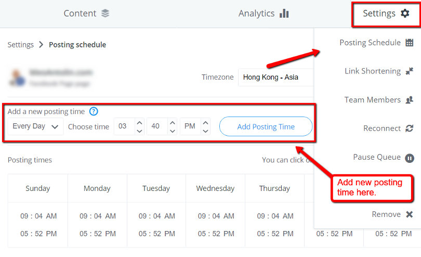Open the Timezone Hong Kong dropdown
The image size is (421, 257).
point(276,78)
